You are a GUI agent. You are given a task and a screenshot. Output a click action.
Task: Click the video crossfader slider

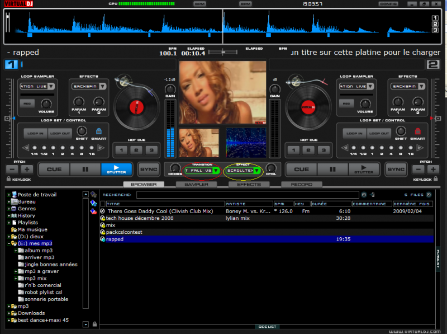223,52
